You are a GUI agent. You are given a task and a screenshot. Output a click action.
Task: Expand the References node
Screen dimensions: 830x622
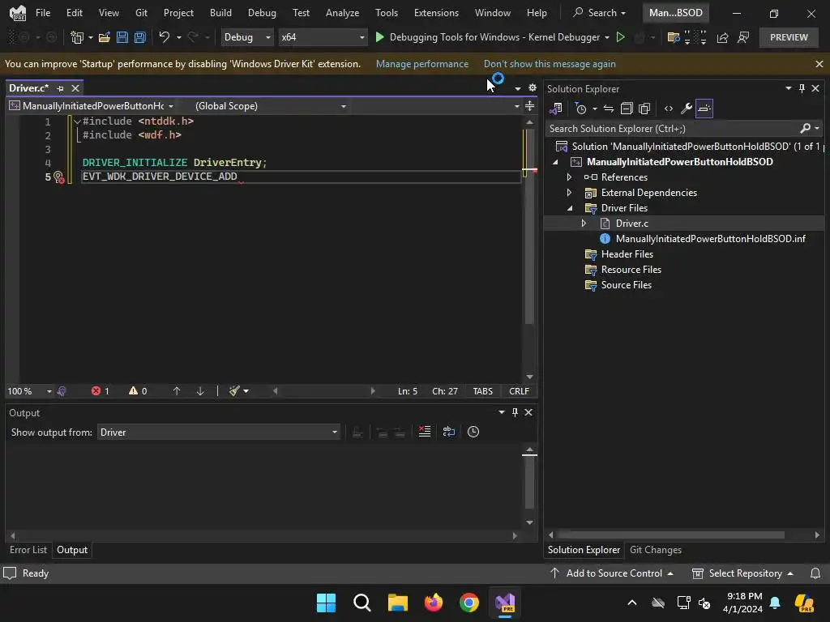click(570, 177)
